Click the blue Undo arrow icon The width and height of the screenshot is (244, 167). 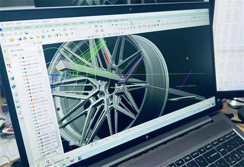click(x=53, y=30)
